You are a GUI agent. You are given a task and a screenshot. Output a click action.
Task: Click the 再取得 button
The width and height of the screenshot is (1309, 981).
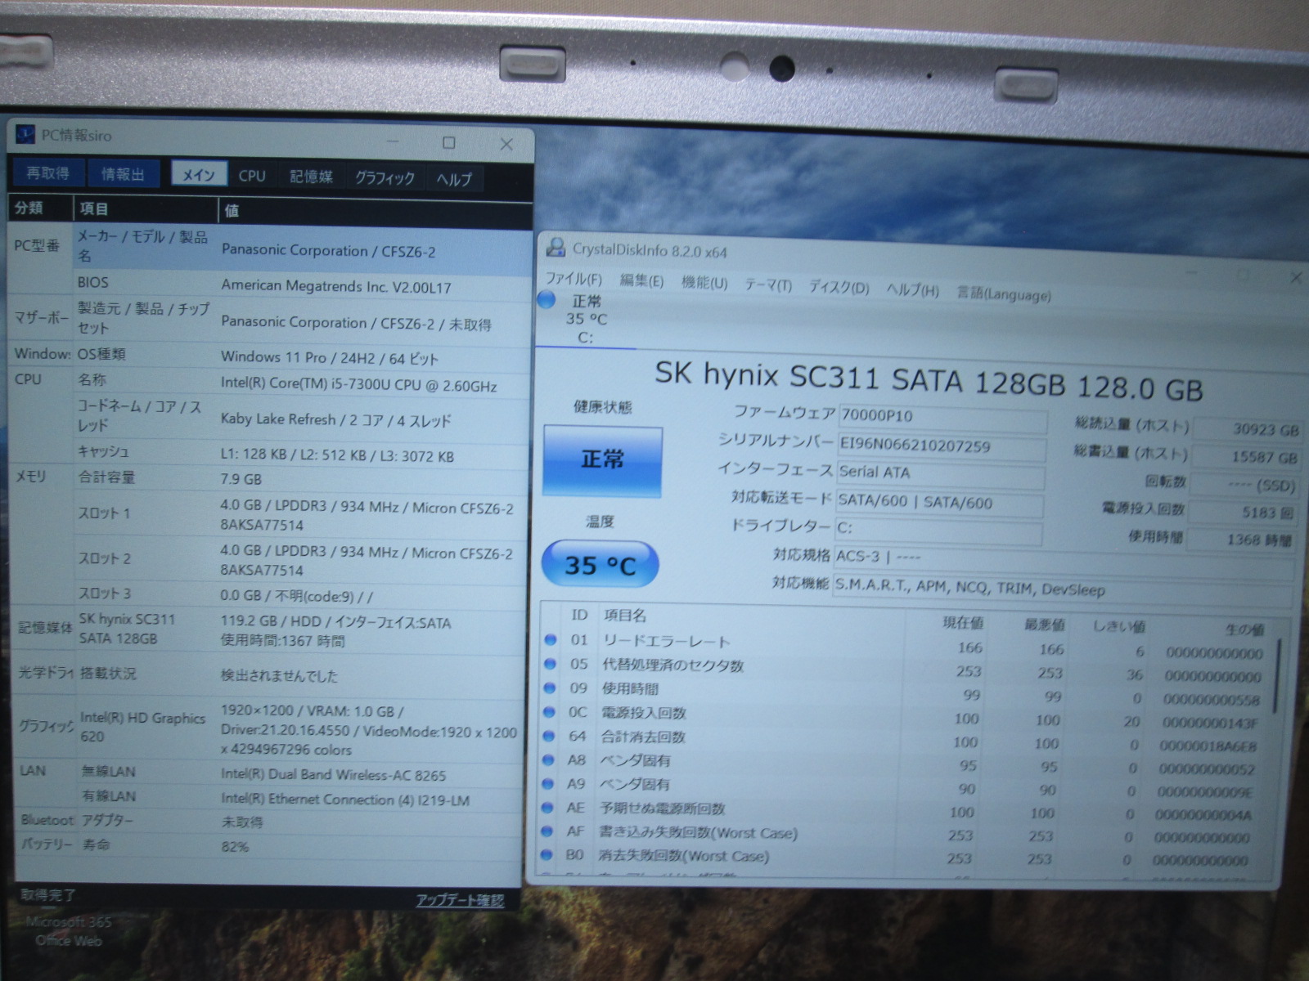[x=47, y=172]
